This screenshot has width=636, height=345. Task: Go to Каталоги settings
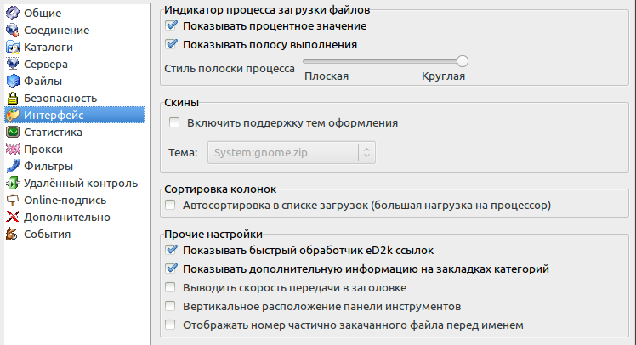coord(48,47)
